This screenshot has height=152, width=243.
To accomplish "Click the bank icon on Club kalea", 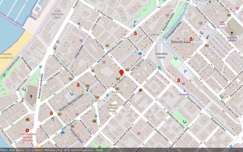I will click(107, 46).
